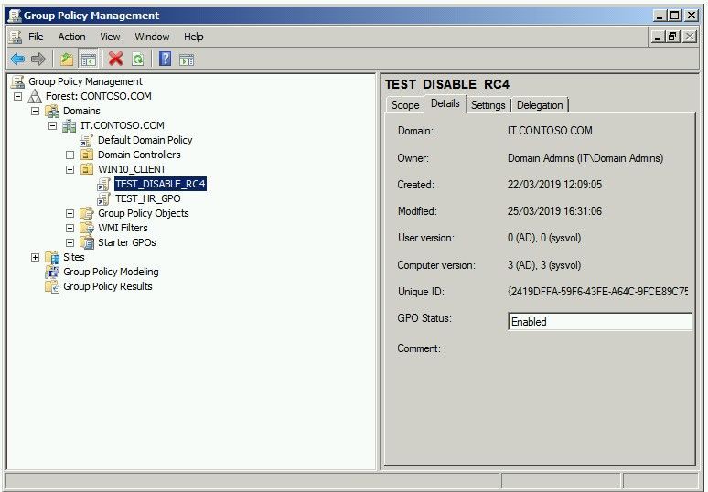
Task: Click the green Refresh icon
Action: (x=138, y=59)
